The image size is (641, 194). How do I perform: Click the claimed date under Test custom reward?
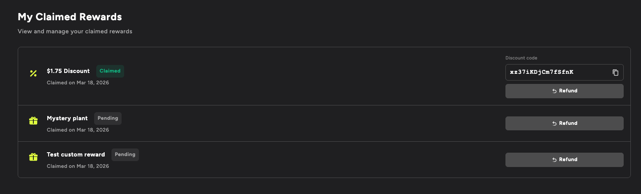click(x=78, y=166)
